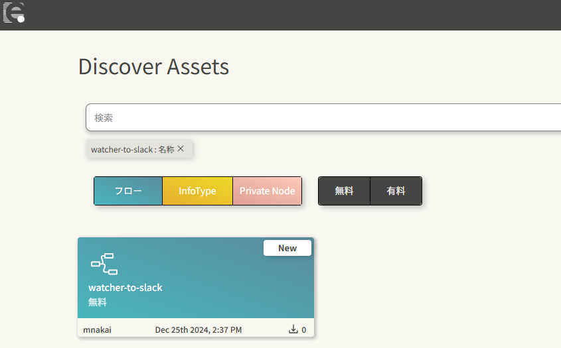Click the download count 0
The width and height of the screenshot is (561, 348).
coord(304,330)
